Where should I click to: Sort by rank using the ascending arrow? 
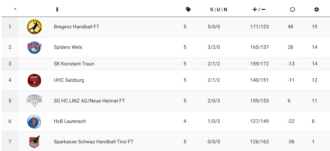click(x=15, y=9)
